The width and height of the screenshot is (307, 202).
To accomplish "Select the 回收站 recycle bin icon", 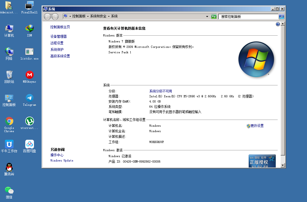I will point(9,75).
